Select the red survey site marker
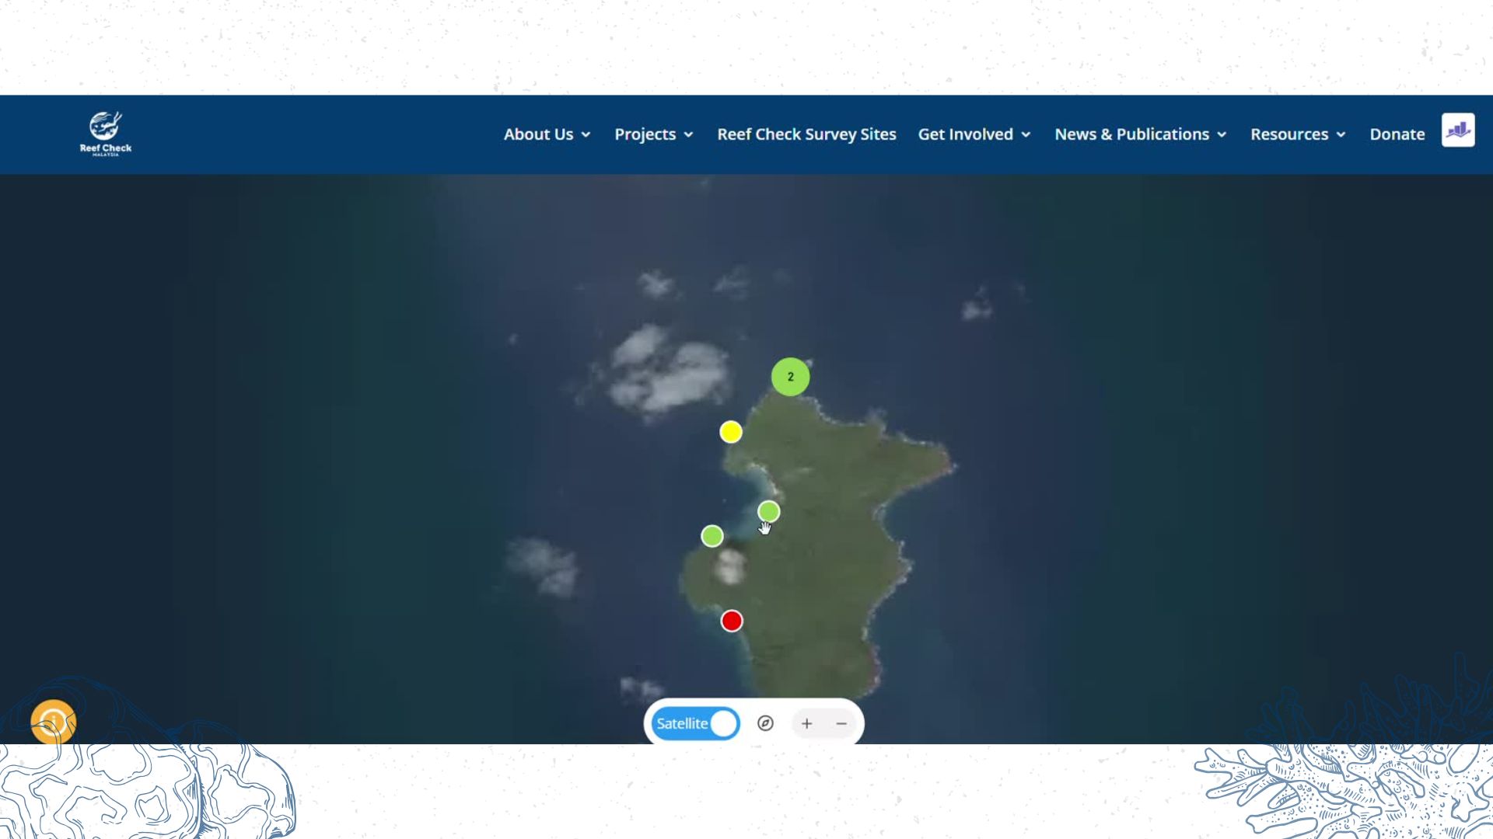This screenshot has width=1493, height=839. tap(731, 621)
